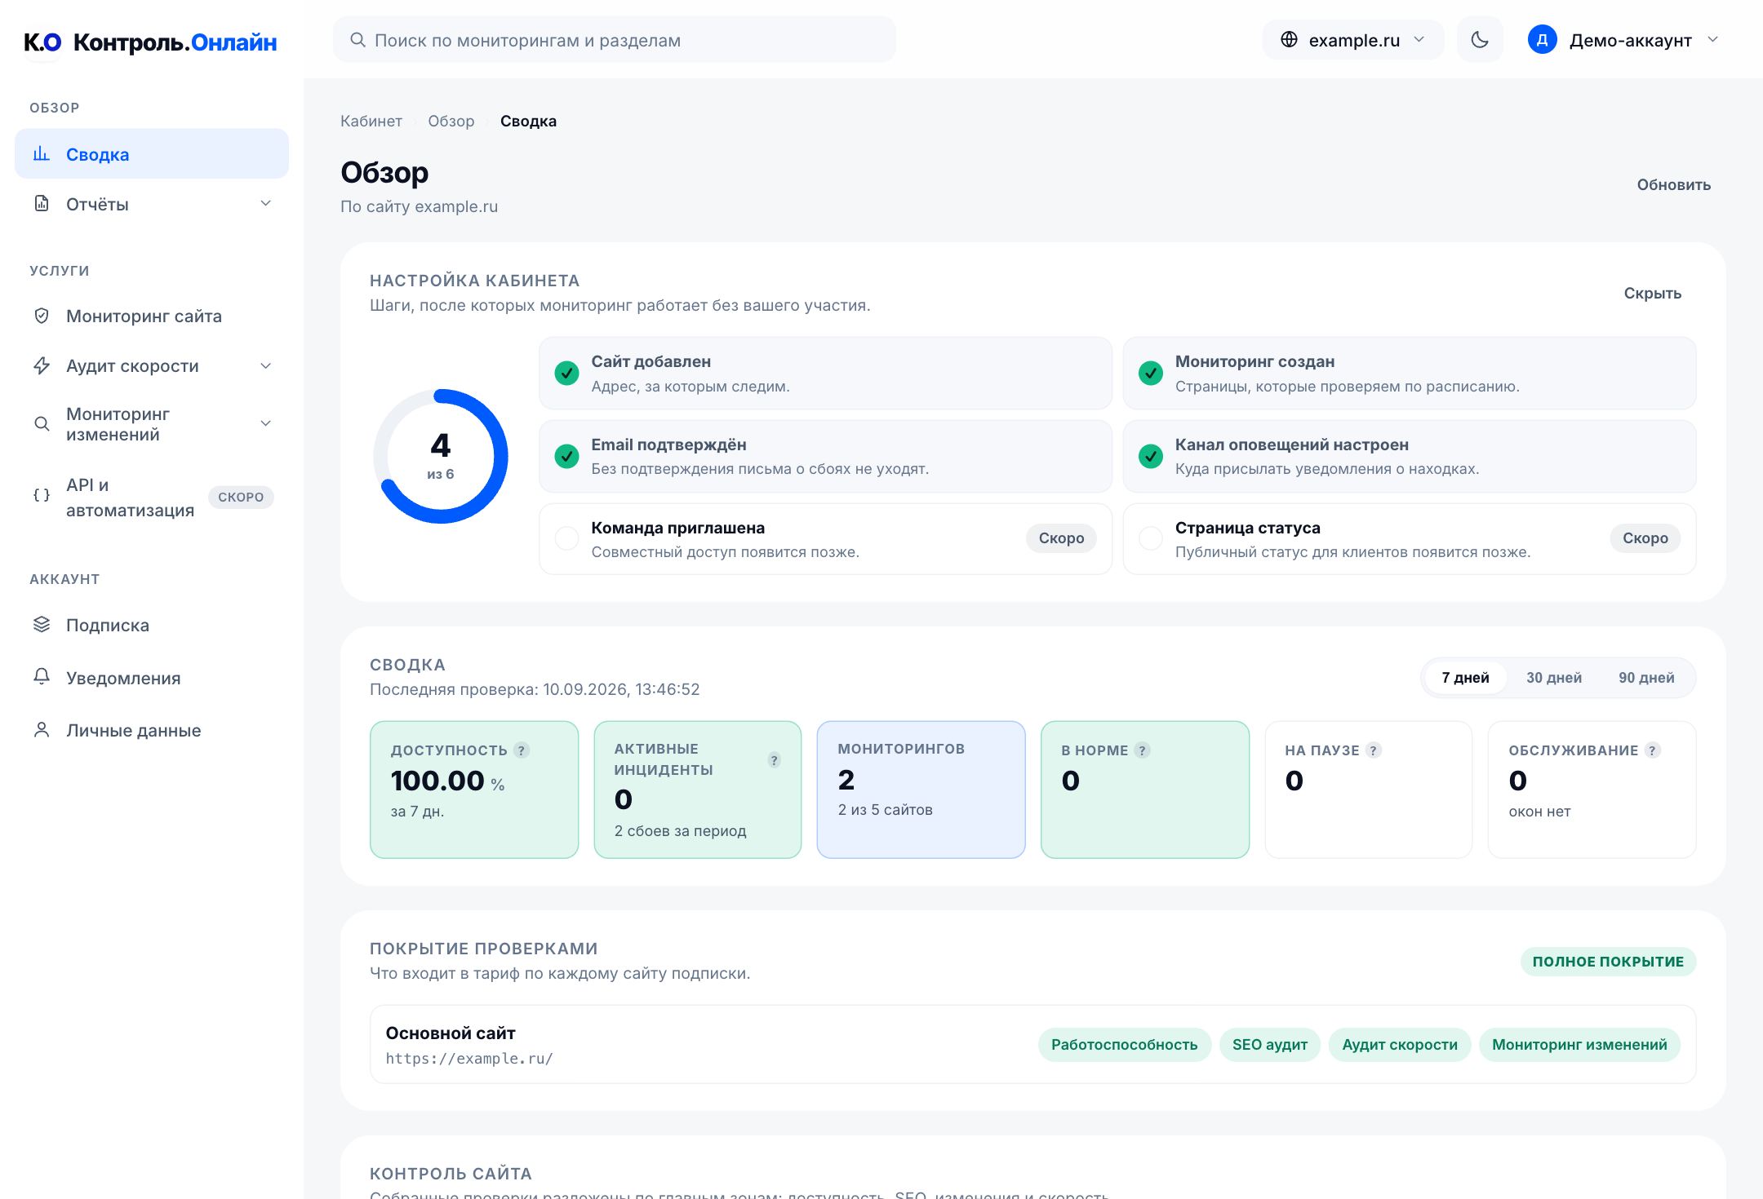The width and height of the screenshot is (1763, 1199).
Task: Click the API braces icon
Action: pos(42,495)
